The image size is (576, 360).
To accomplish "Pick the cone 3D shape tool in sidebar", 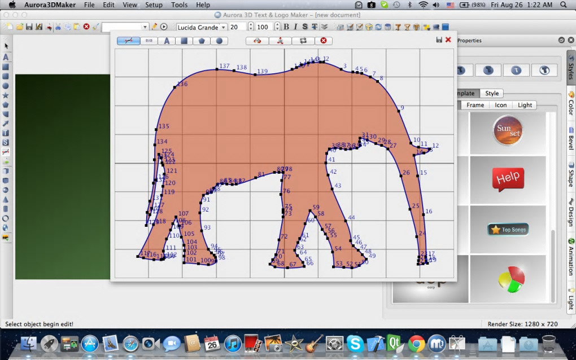I will point(6,199).
